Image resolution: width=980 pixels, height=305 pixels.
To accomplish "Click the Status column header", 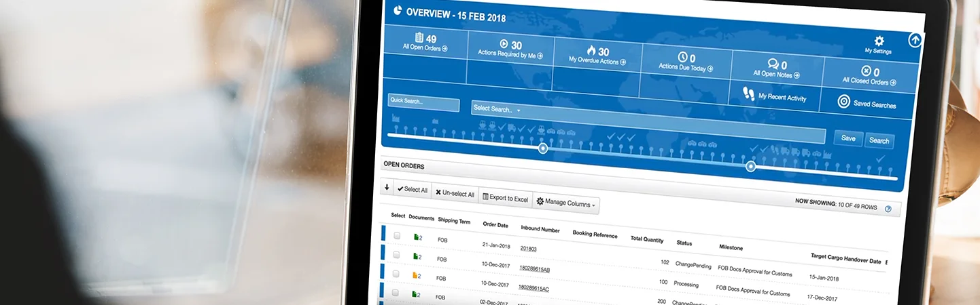I will pyautogui.click(x=684, y=243).
